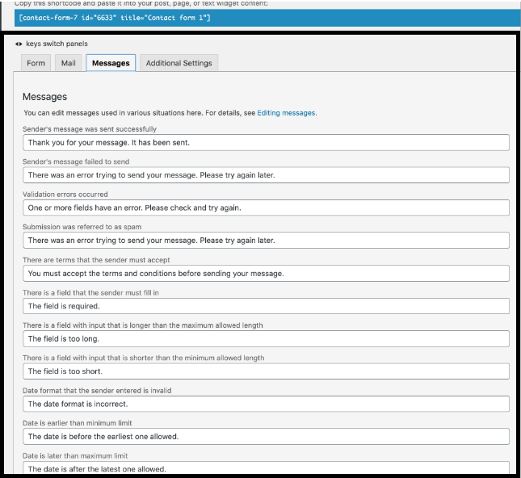
Task: Edit the validation errors occurred field
Action: [266, 208]
